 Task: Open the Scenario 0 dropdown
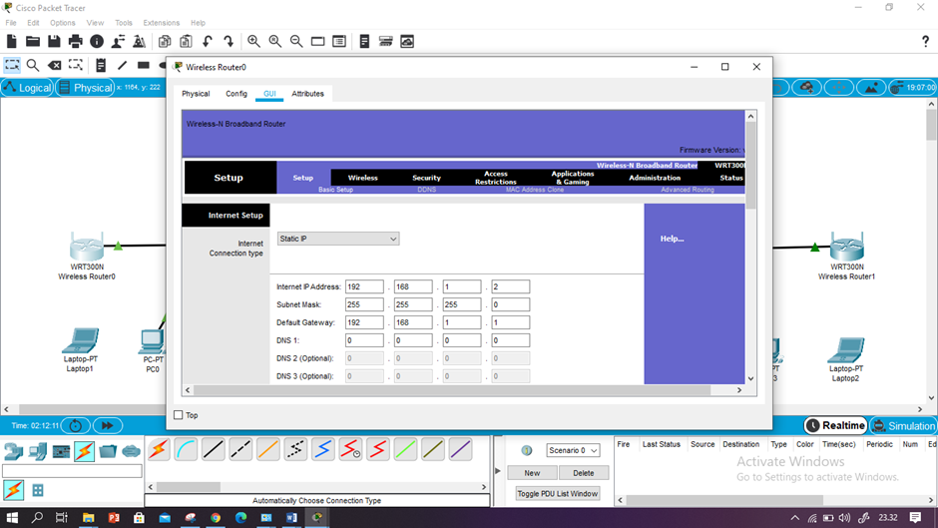click(573, 450)
